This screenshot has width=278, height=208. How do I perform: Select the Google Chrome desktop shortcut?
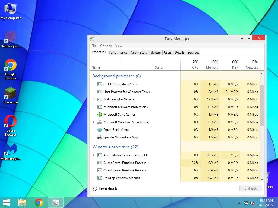11,69
